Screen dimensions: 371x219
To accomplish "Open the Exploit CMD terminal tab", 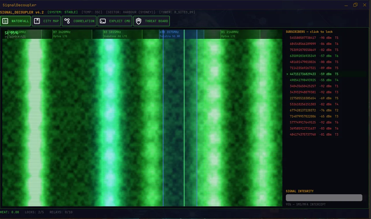I will [x=115, y=21].
